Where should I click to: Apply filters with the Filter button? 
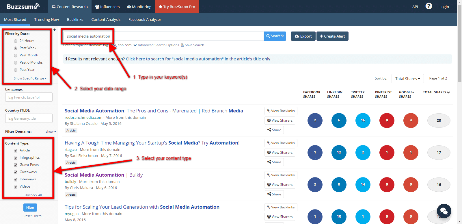[30, 208]
